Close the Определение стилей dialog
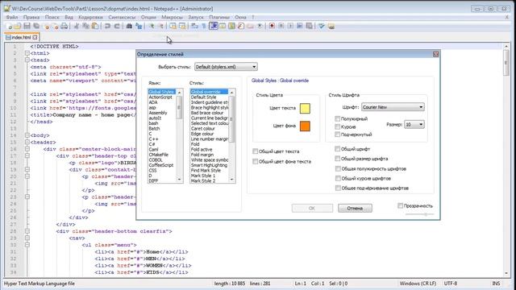Image resolution: width=516 pixels, height=290 pixels. (x=435, y=54)
